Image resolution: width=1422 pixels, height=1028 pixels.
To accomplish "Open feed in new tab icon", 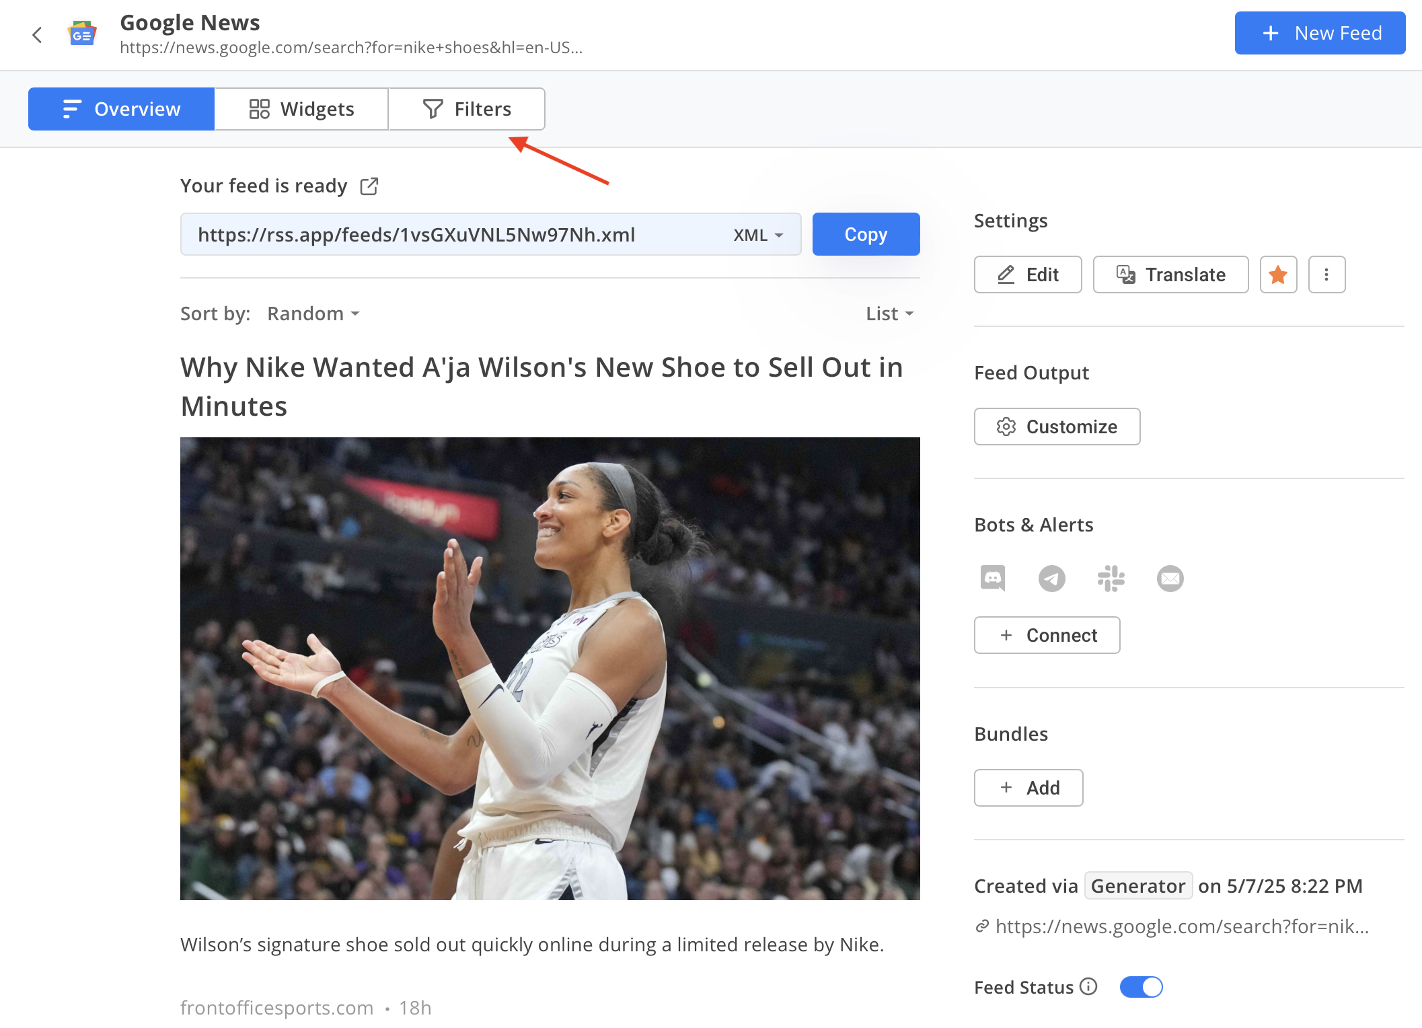I will [x=369, y=186].
